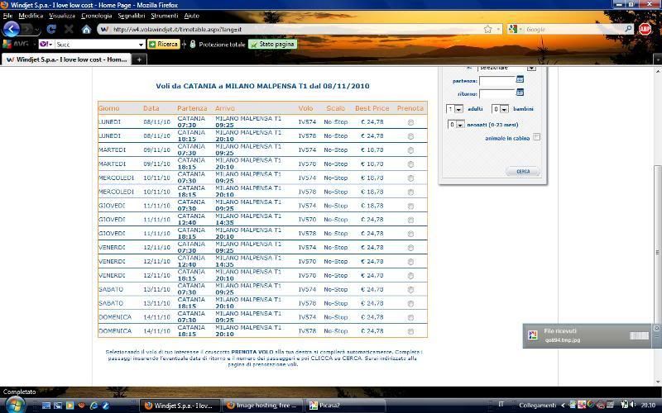Select LUNEDI 07:30 flight radio button
This screenshot has width=662, height=413.
(410, 122)
